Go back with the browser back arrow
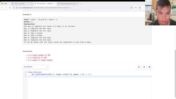176x99 pixels. pos(2,8)
